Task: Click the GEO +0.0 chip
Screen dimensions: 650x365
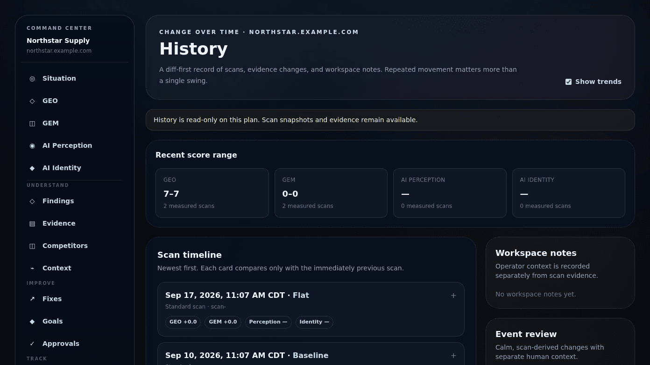Action: click(183, 322)
